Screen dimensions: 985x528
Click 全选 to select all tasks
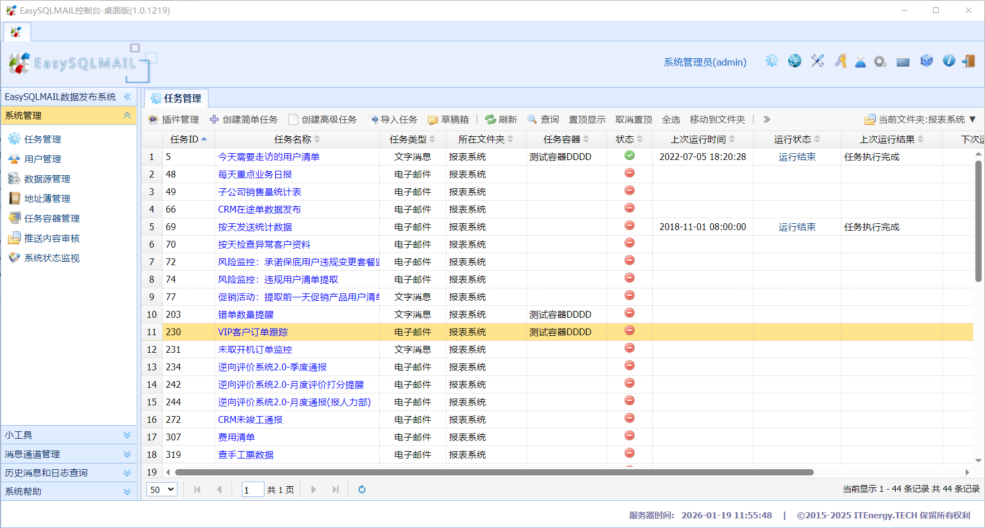[671, 119]
